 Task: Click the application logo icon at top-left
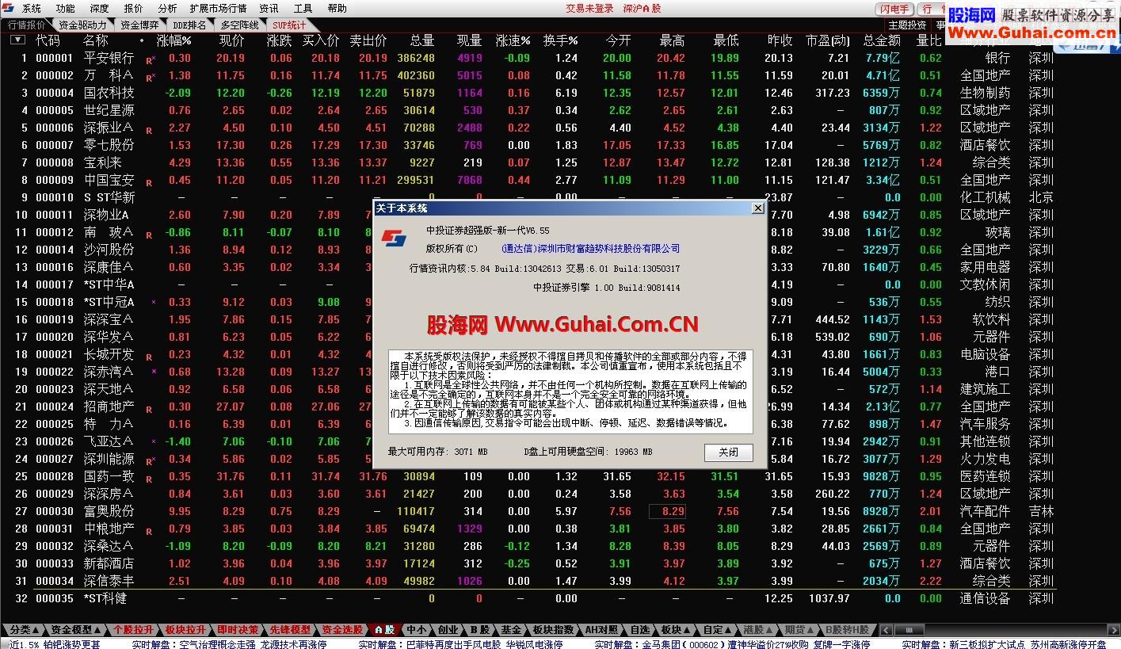pyautogui.click(x=9, y=9)
